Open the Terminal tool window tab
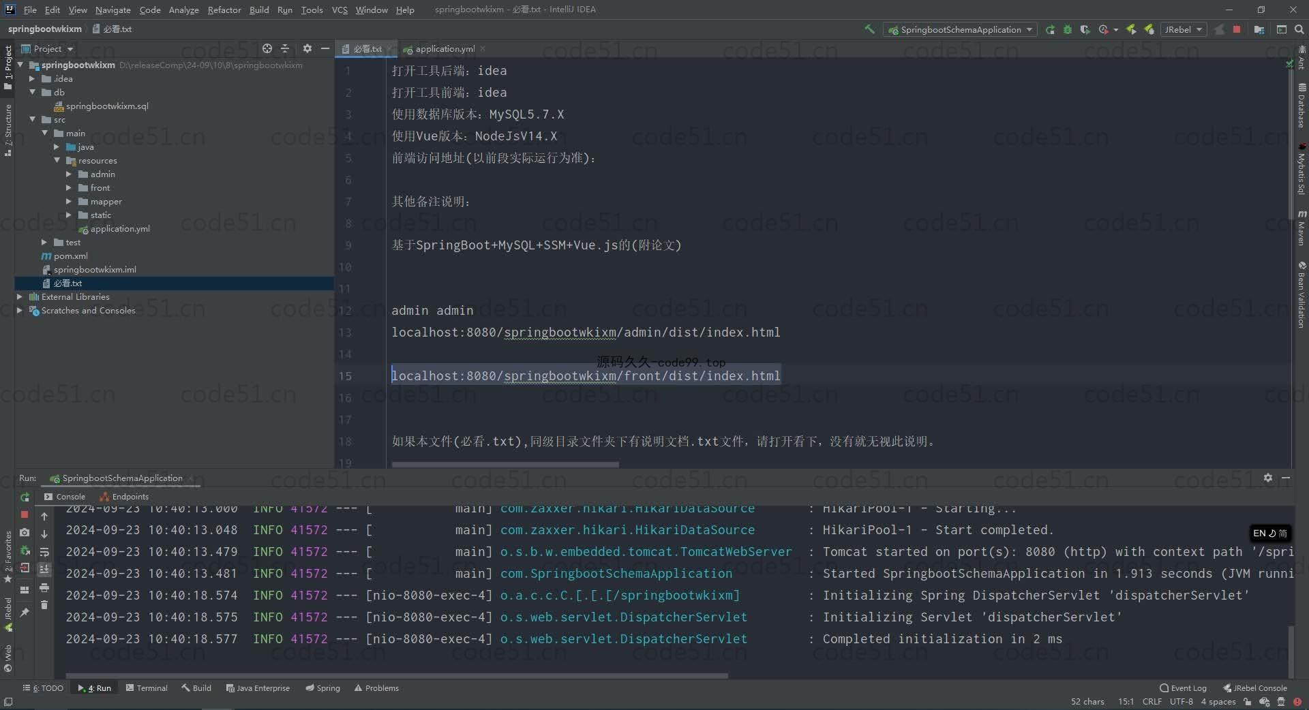1309x710 pixels. click(147, 688)
